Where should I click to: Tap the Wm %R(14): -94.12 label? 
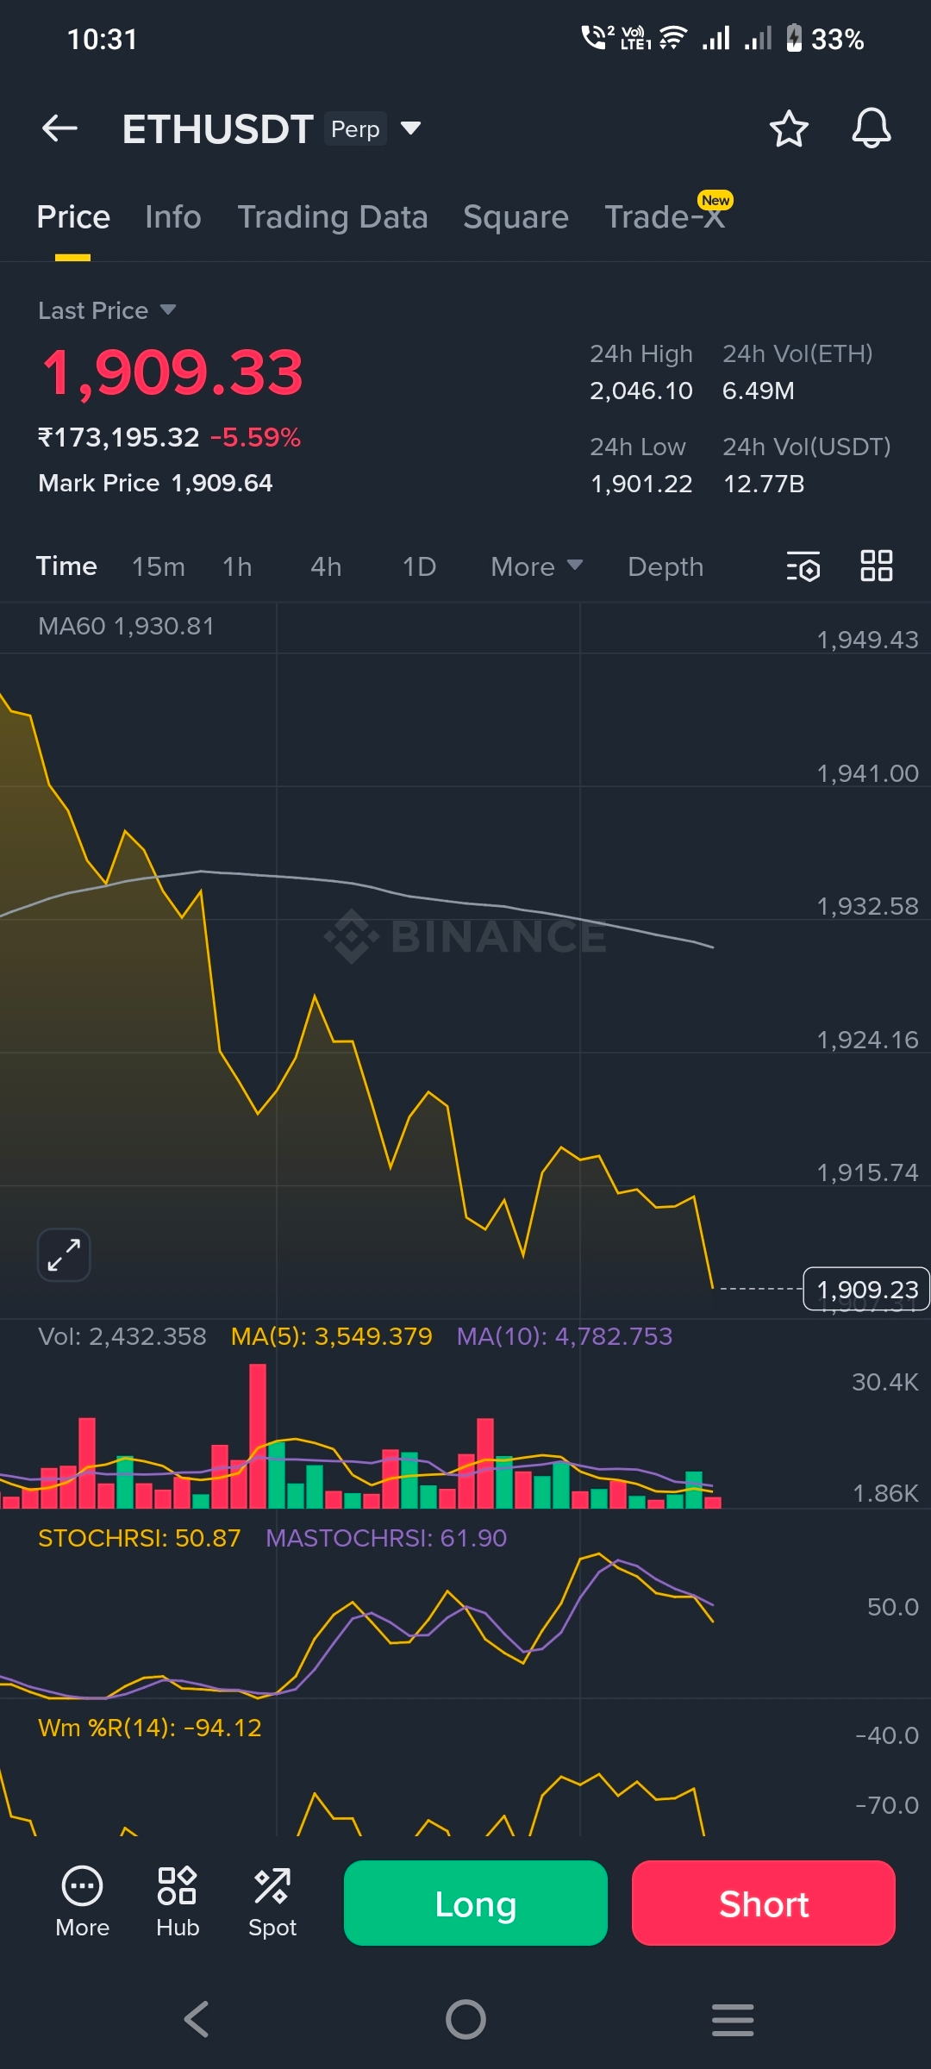tap(150, 1728)
